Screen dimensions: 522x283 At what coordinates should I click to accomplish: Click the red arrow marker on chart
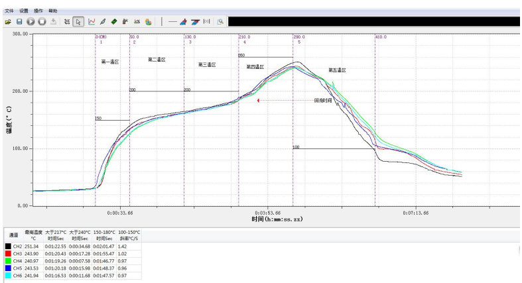(x=258, y=101)
